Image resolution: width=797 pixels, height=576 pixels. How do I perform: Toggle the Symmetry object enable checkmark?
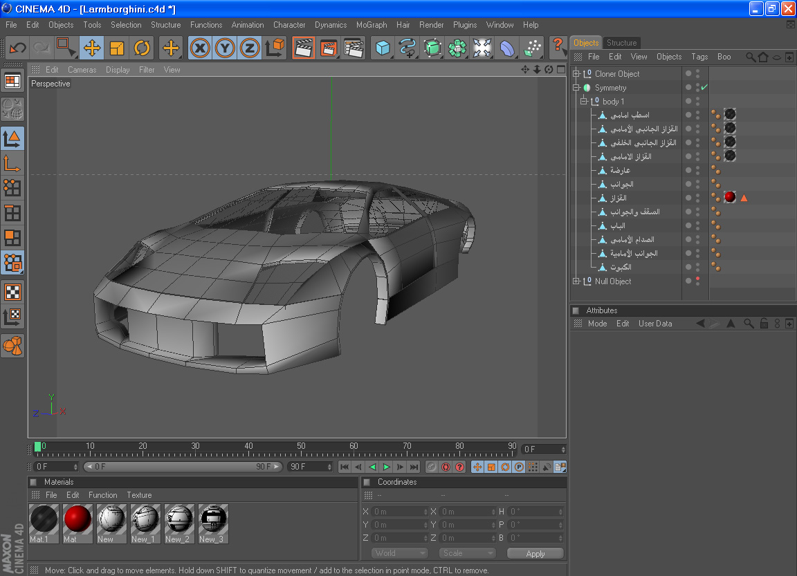[704, 87]
